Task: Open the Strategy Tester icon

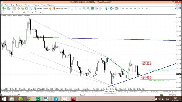Action: pyautogui.click(x=30, y=8)
